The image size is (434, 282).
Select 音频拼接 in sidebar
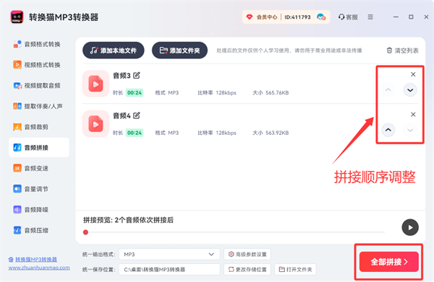pos(39,148)
